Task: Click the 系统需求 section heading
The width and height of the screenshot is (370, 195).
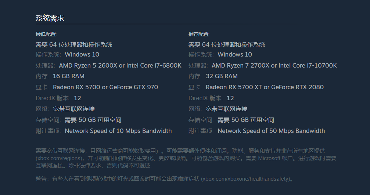Action: pos(50,18)
